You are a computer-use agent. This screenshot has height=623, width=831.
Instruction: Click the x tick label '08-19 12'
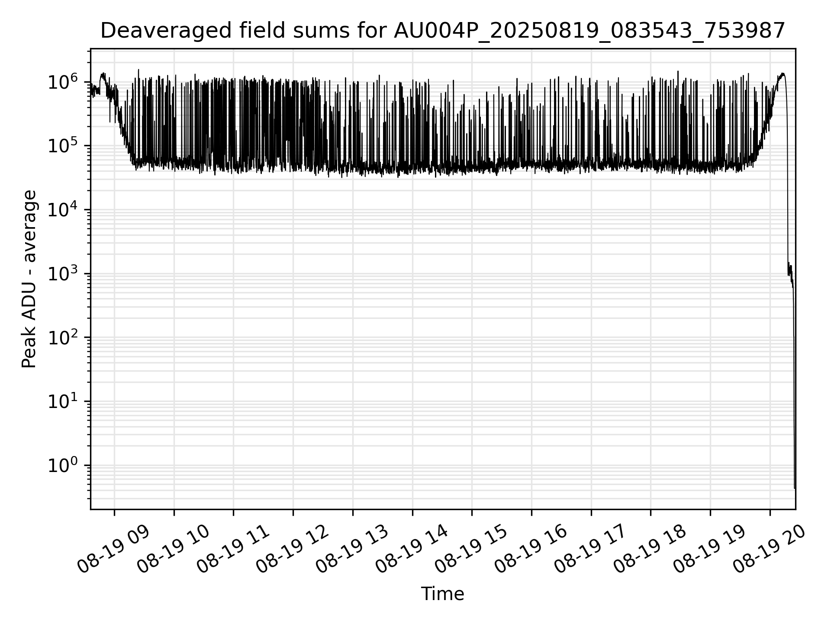tap(292, 550)
